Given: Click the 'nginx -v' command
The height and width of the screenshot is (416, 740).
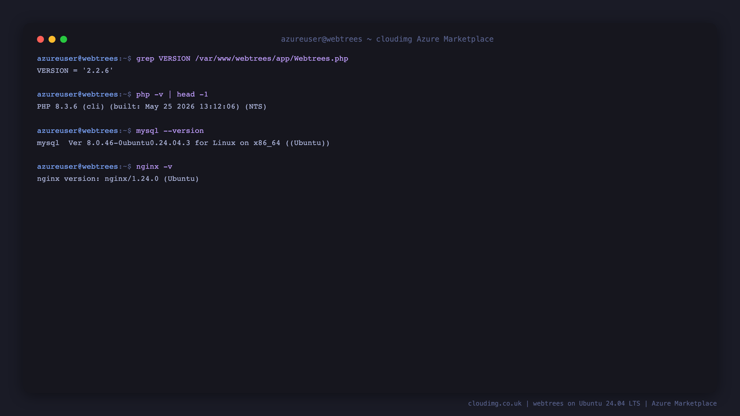Looking at the screenshot, I should pyautogui.click(x=154, y=167).
